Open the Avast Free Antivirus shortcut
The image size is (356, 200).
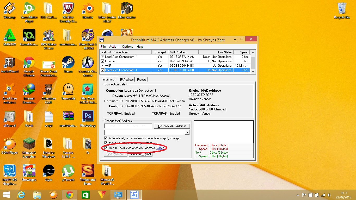(9, 94)
